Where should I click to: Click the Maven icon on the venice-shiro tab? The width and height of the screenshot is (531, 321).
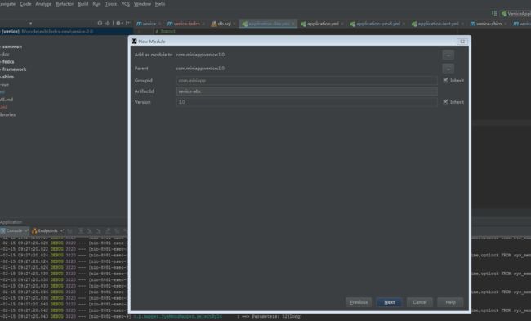click(x=473, y=24)
